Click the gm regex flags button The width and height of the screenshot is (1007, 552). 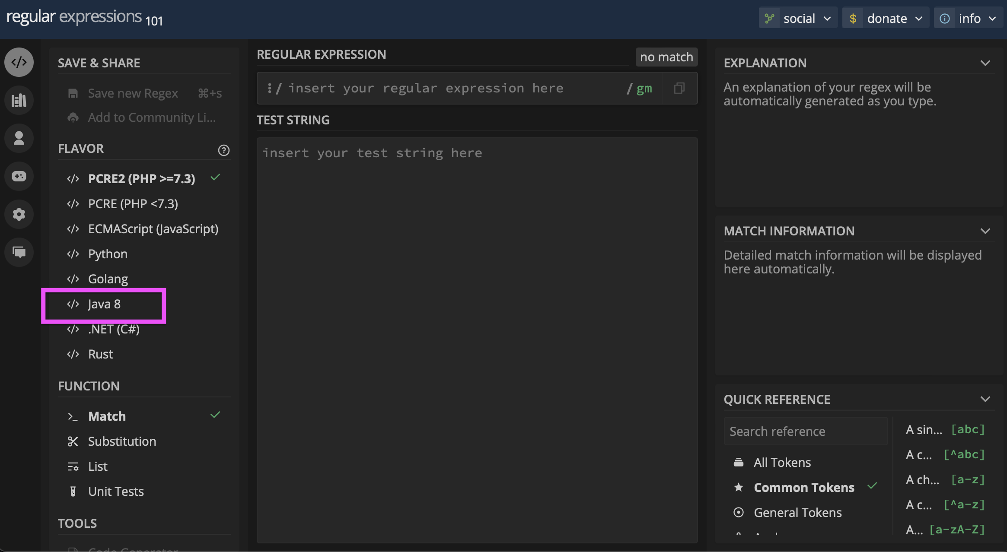coord(644,89)
